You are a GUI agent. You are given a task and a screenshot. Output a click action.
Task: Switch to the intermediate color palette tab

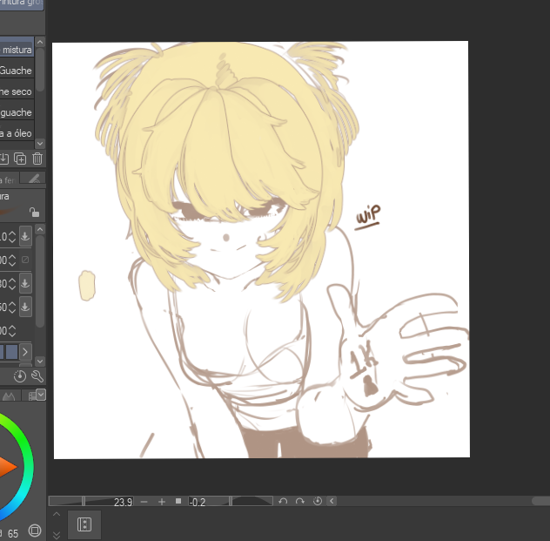click(9, 396)
